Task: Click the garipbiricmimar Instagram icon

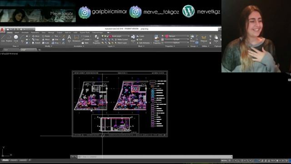Action: coord(85,12)
